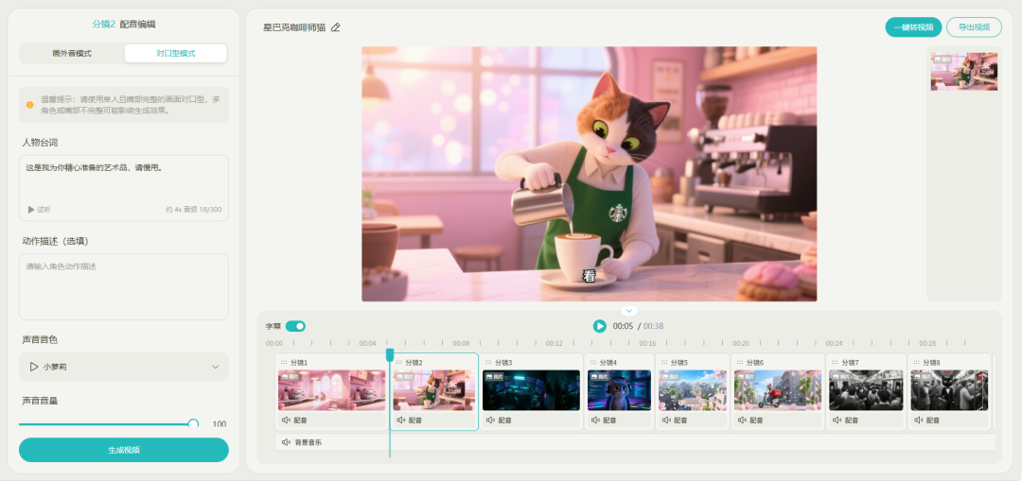1022x481 pixels.
Task: Click the main video preview image
Action: click(590, 174)
